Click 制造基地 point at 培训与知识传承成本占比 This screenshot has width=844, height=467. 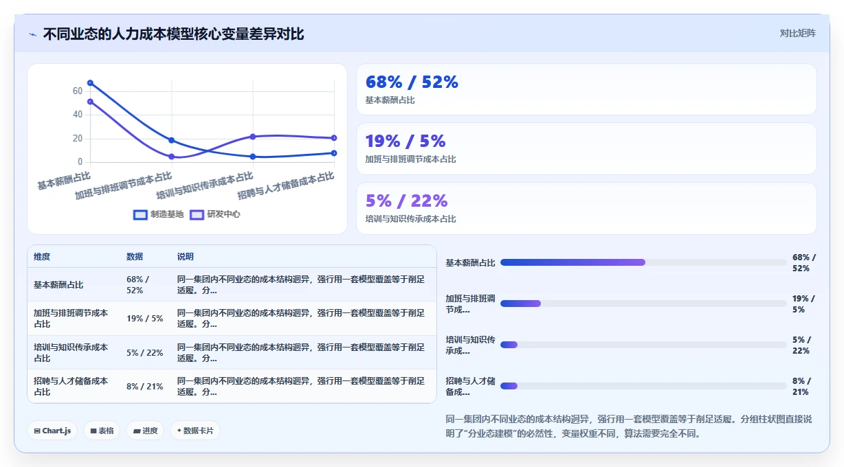coord(253,157)
